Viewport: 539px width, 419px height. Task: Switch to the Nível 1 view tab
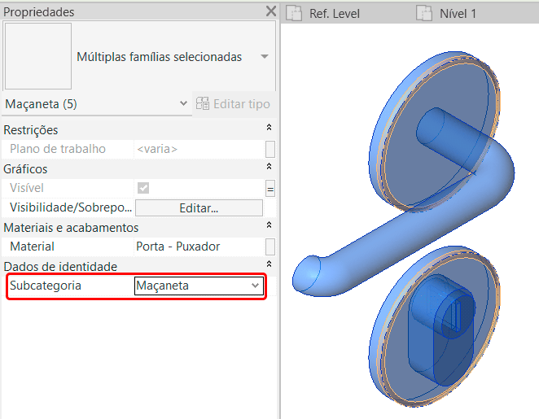(x=458, y=14)
